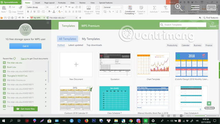Screen dimensions: 220x124
Task: Open the Insert ribbon tab
Action: pos(37,3)
